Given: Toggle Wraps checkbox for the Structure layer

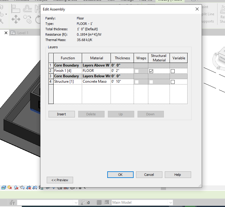Looking at the screenshot, I should 137,82.
